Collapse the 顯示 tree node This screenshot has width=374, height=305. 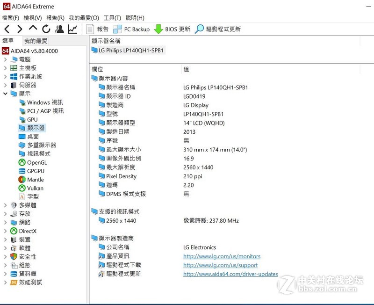point(5,94)
